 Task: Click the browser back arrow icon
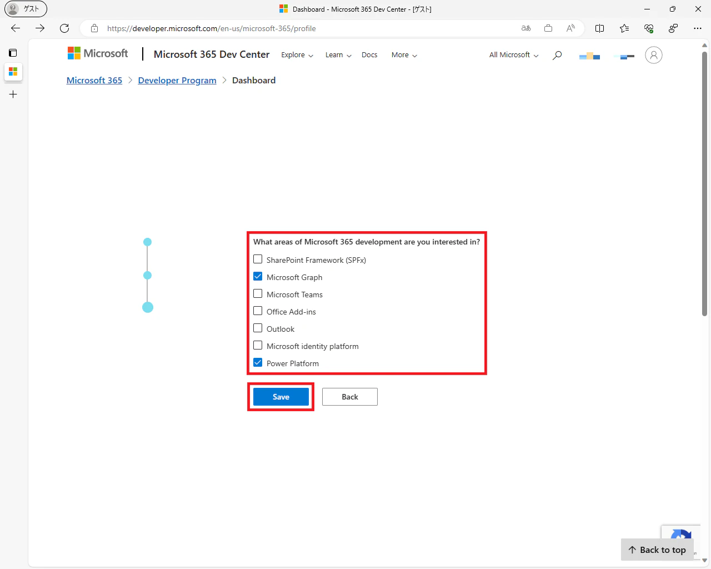coord(16,28)
